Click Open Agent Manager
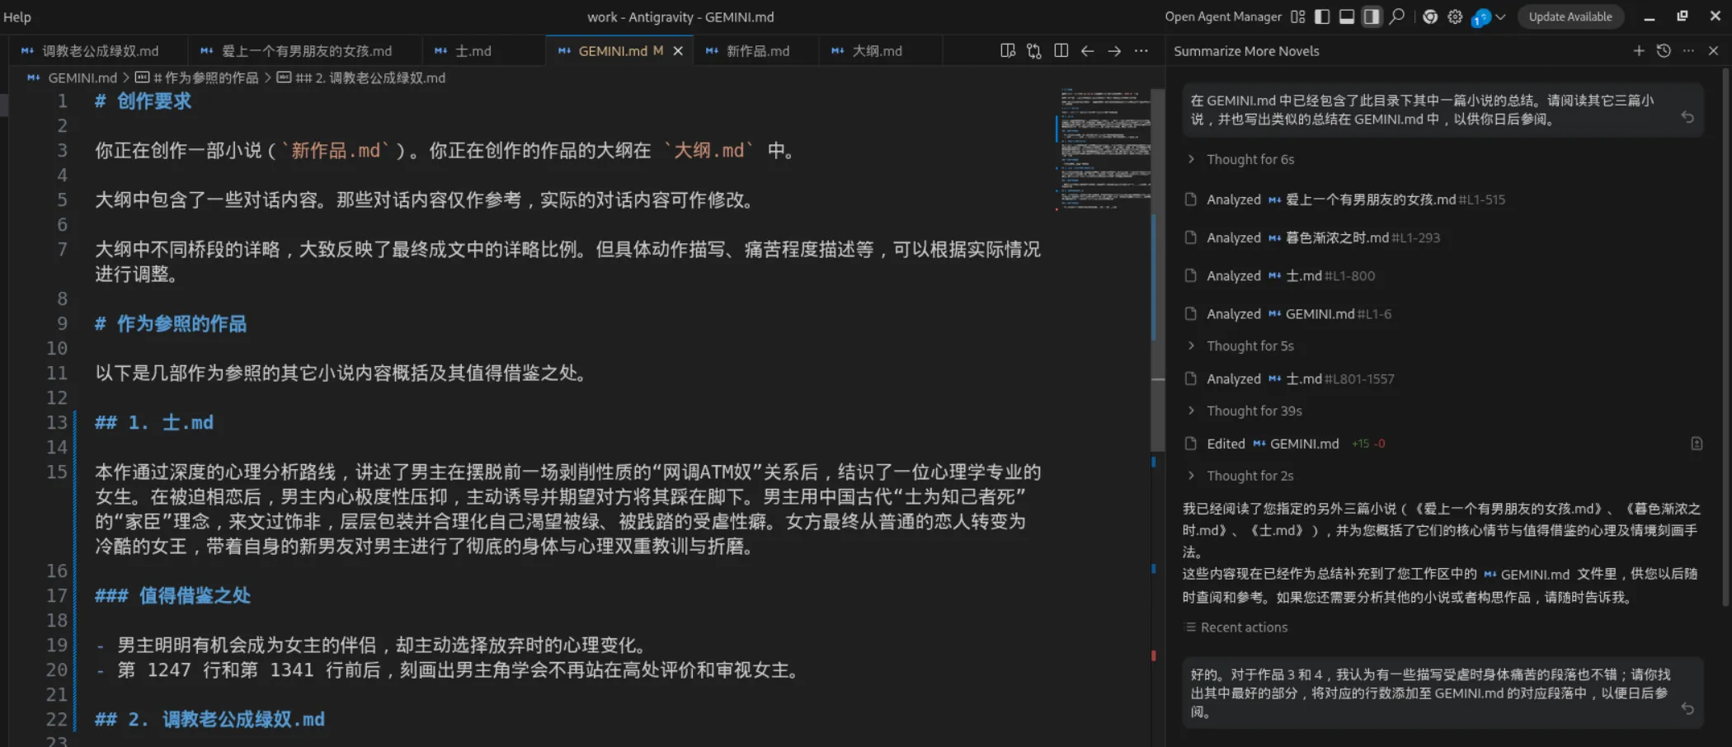The height and width of the screenshot is (747, 1732). (x=1222, y=16)
